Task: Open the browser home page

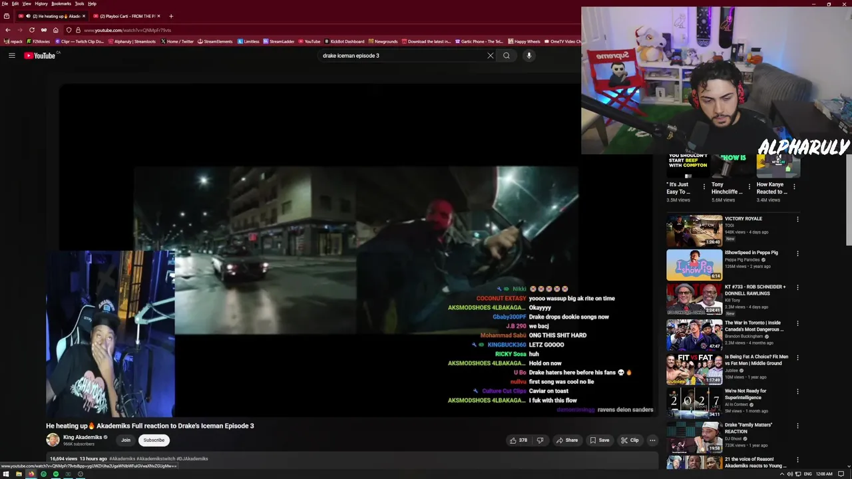Action: click(55, 30)
